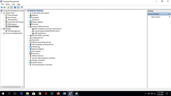This screenshot has width=171, height=96.
Task: Show hidden system tray icons
Action: coord(146,94)
